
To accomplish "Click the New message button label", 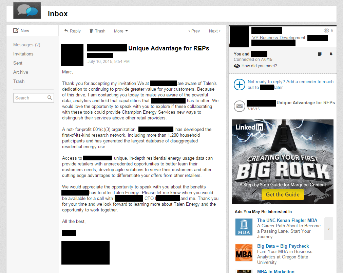I will [25, 30].
